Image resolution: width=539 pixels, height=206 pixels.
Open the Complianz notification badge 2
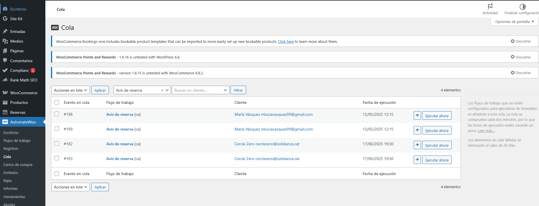pyautogui.click(x=33, y=70)
